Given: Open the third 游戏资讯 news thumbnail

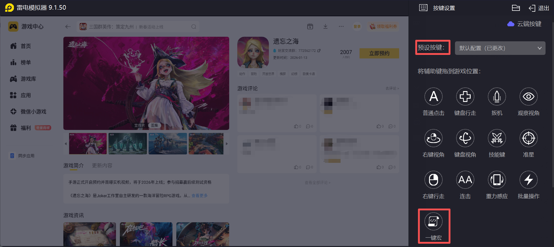Looking at the screenshot, I should [203, 234].
